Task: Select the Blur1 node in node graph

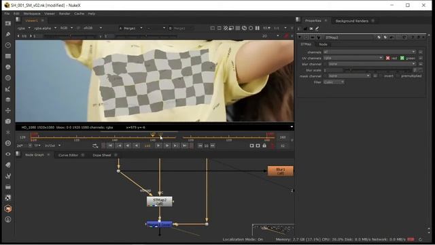Action: pyautogui.click(x=281, y=171)
